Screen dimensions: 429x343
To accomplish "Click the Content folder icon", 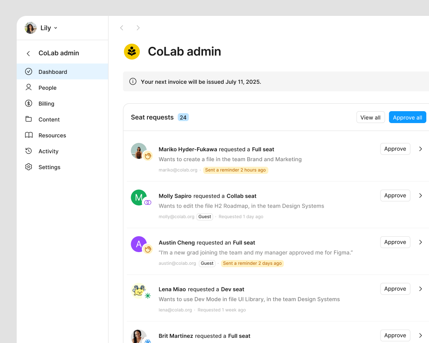I will [28, 119].
